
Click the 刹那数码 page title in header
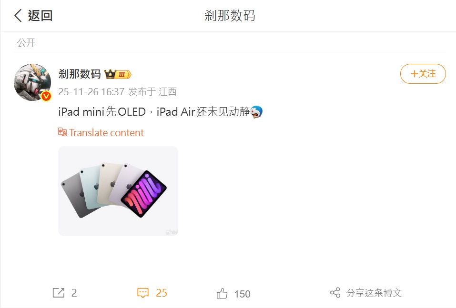[x=230, y=16]
